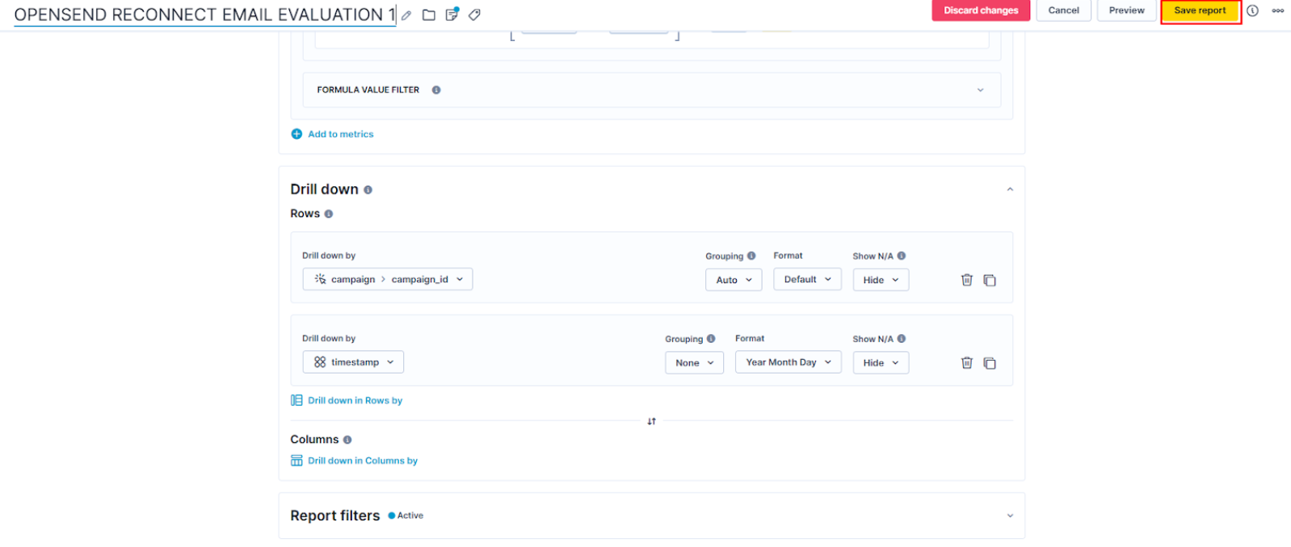Click the Save report button

[x=1200, y=10]
